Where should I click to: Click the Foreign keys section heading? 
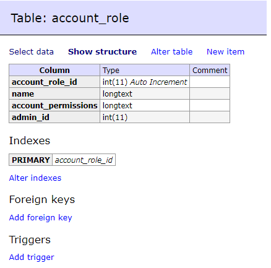point(42,200)
